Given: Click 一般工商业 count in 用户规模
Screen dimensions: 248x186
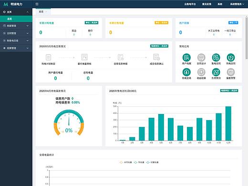Looking at the screenshot, I should [230, 34].
